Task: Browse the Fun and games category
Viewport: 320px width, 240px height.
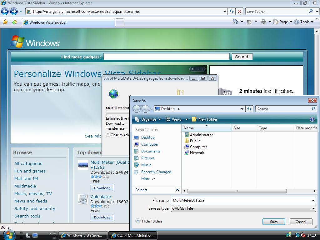Action: (x=30, y=171)
